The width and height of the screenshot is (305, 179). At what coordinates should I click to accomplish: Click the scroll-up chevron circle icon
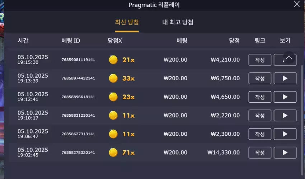pos(289,58)
